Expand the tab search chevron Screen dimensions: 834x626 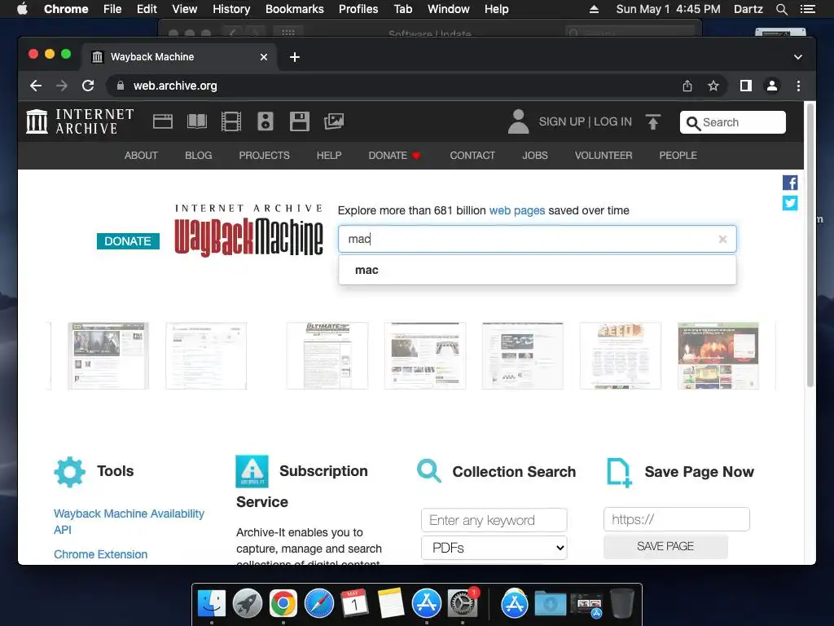(x=798, y=57)
